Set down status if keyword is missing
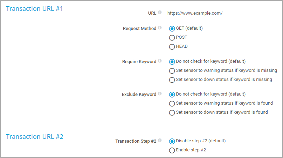283x158 pixels. coord(172,80)
